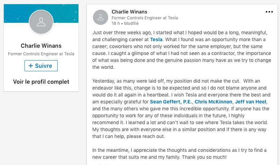
Task: Open the Voir le profil complet link
Action: click(41, 82)
